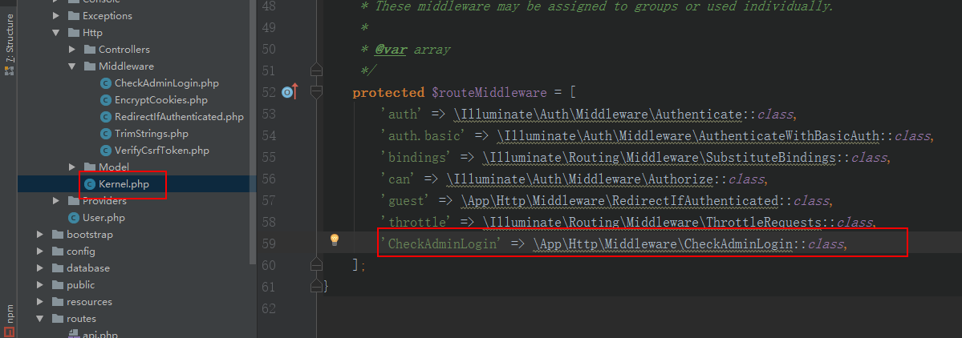Click the Kernel.php class file icon

pyautogui.click(x=89, y=184)
